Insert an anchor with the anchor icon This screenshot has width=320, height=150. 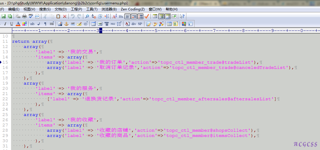point(66,24)
